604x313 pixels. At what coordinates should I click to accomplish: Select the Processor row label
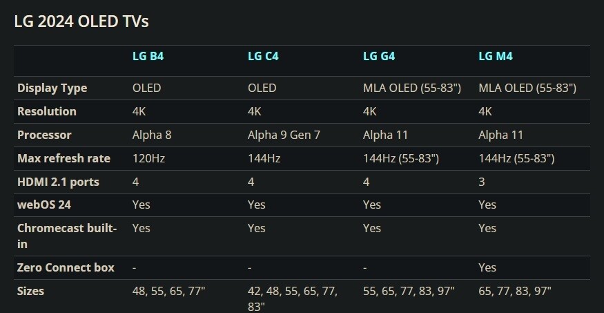click(44, 135)
